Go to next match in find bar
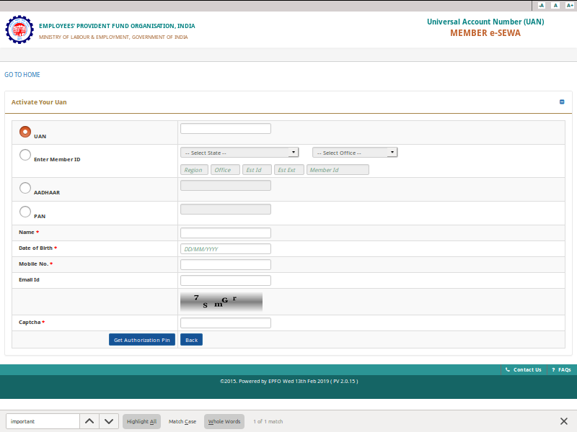Viewport: 577px width, 432px height. (x=109, y=420)
